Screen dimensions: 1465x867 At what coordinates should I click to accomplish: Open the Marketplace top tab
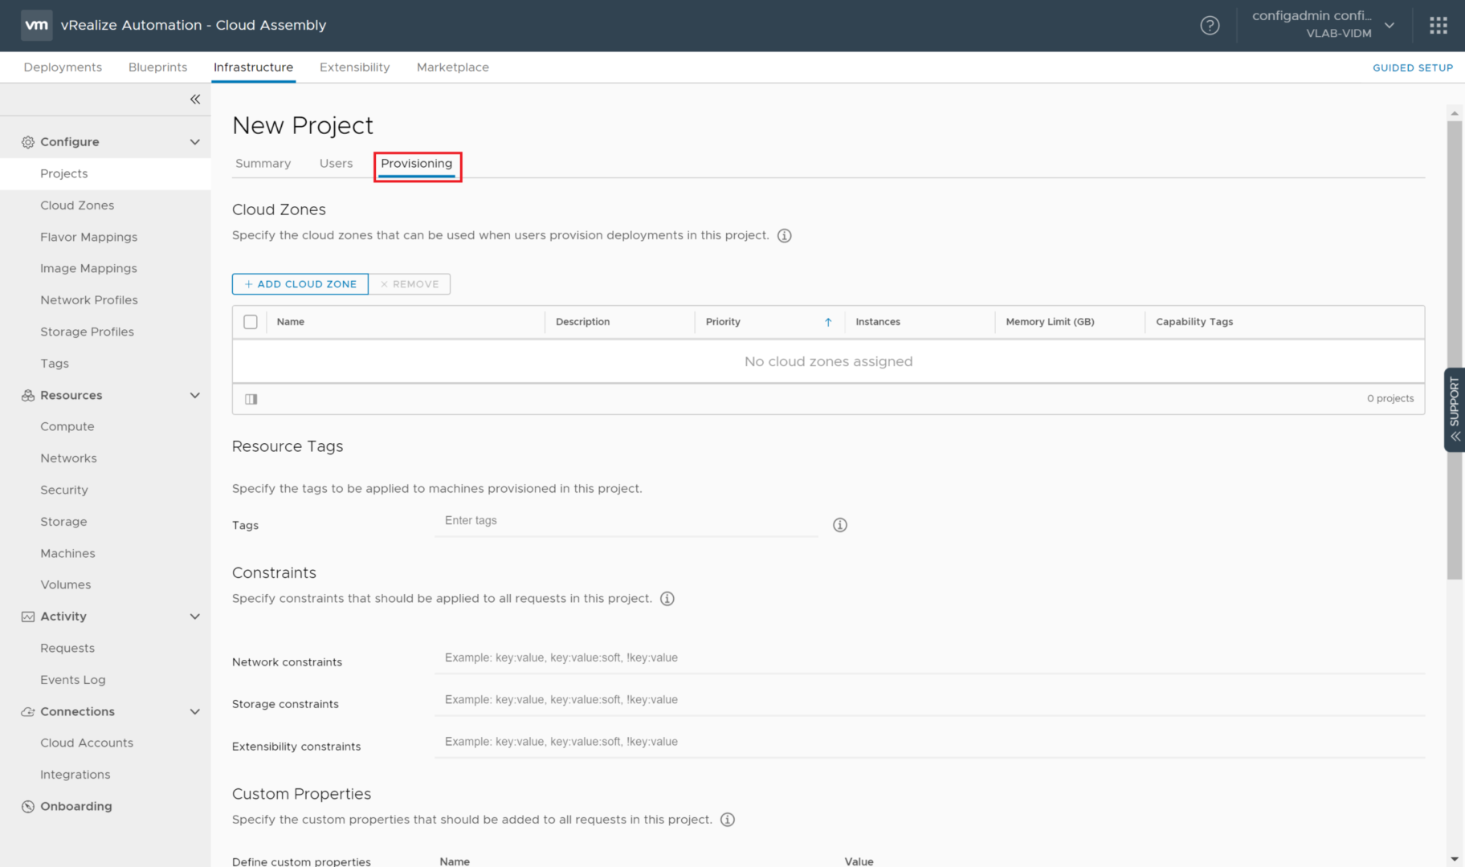pos(452,67)
